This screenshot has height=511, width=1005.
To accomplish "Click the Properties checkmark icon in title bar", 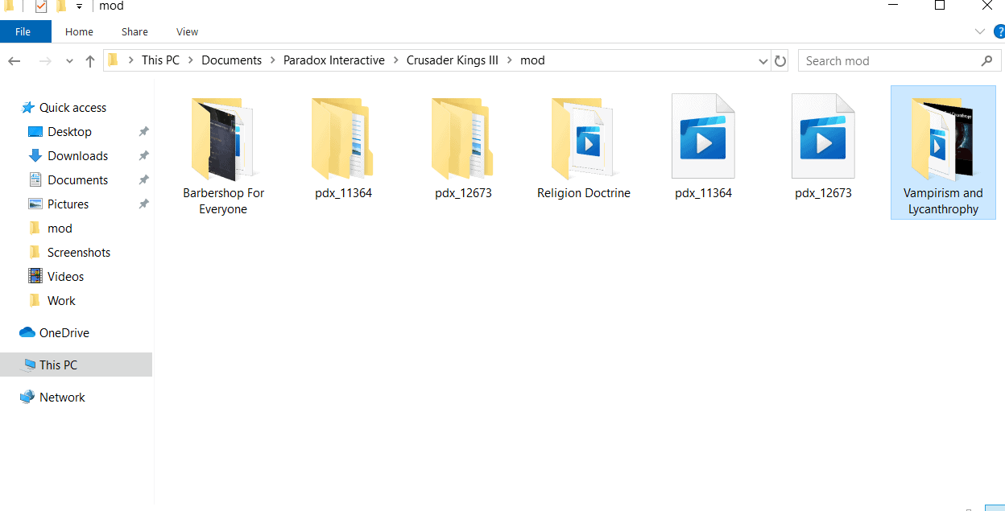I will [41, 6].
